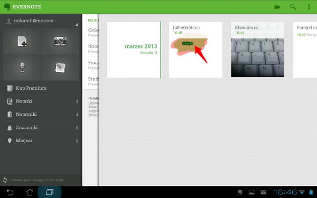
Task: Tap the Notatki note icon
Action: click(x=10, y=101)
